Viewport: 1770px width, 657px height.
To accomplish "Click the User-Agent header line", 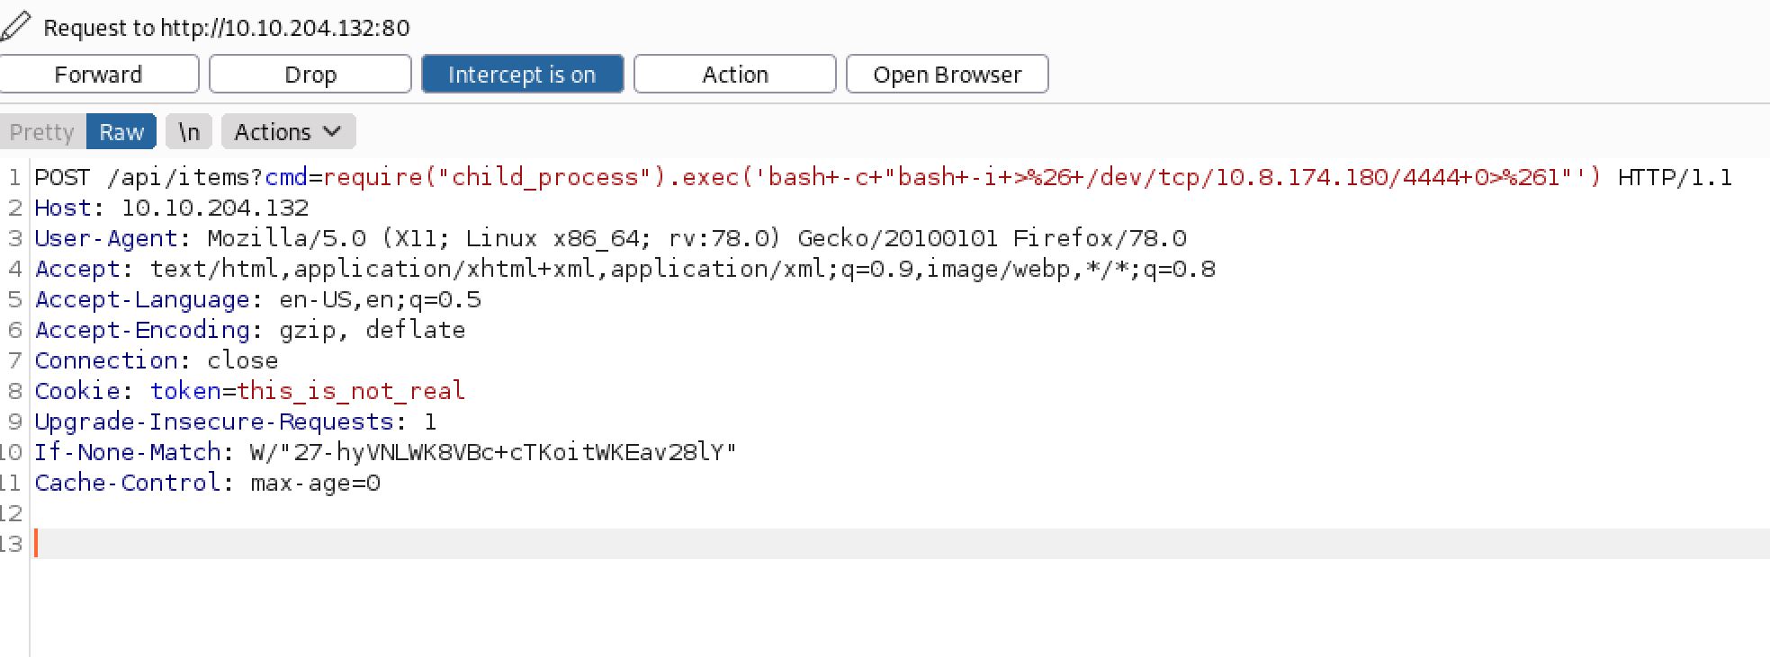I will coord(610,238).
